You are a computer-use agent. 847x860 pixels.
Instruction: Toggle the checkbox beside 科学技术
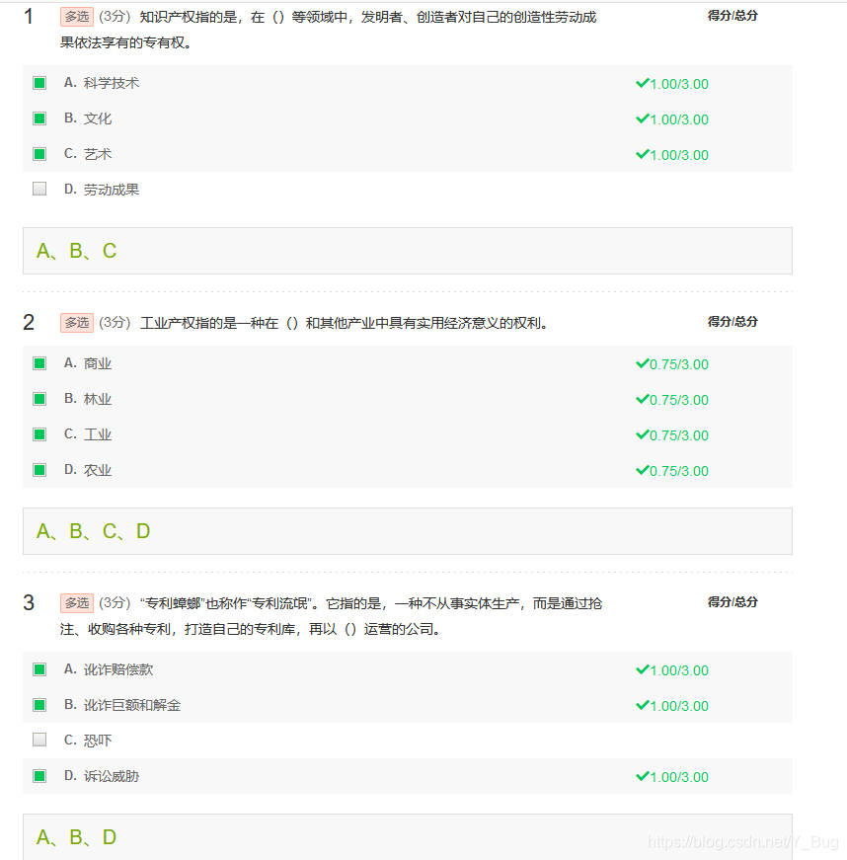38,83
